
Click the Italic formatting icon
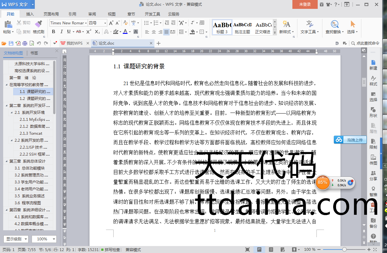[61, 32]
